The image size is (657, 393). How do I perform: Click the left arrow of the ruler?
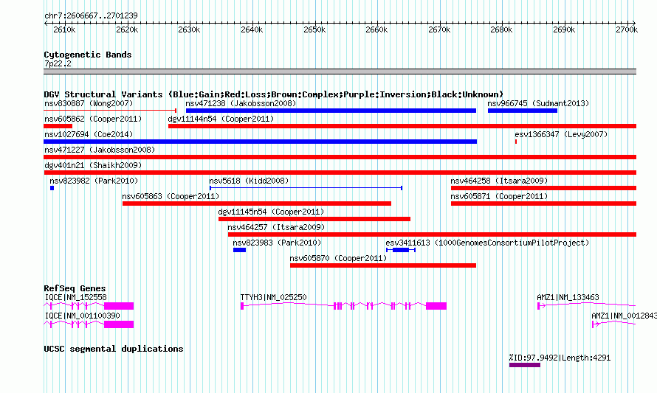46,23
